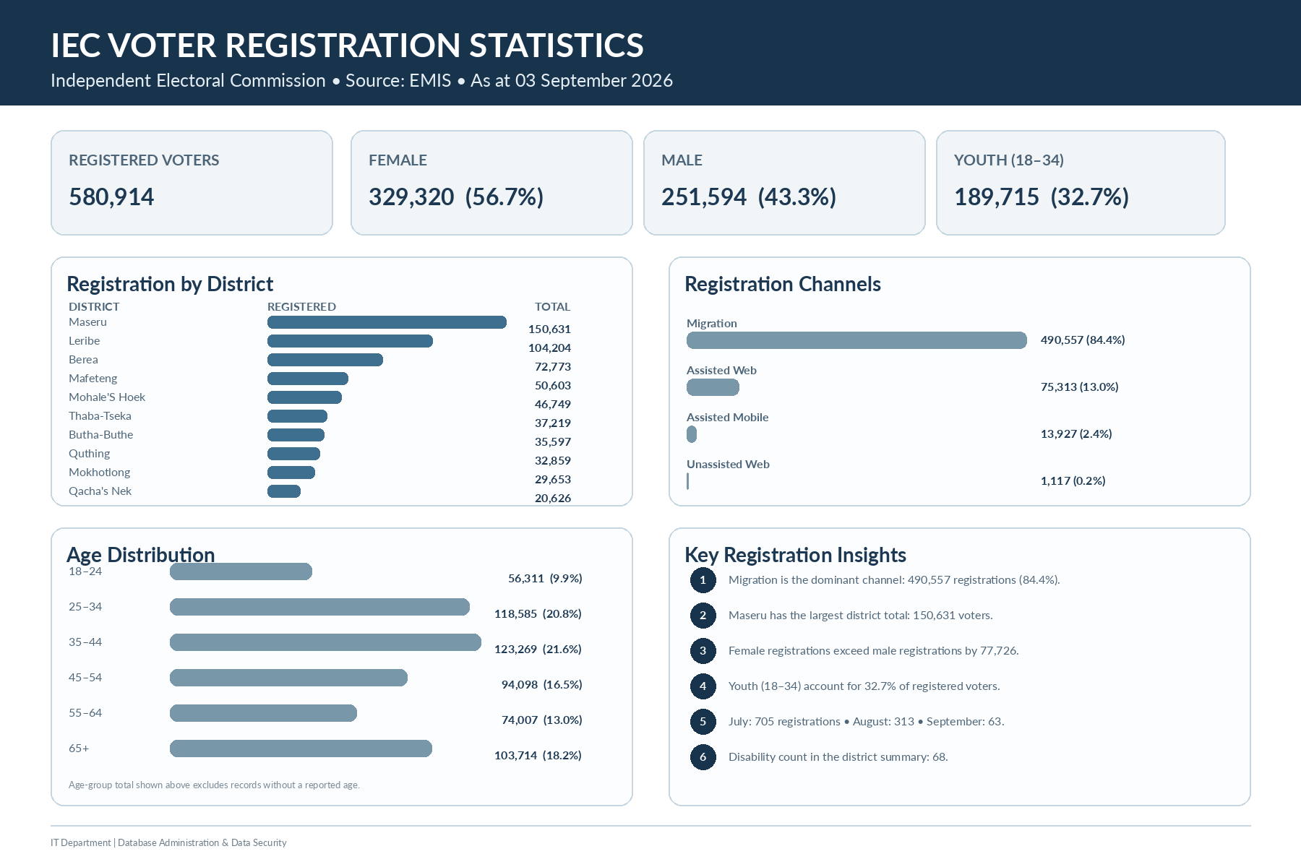Click the 35–44 age group bar
This screenshot has height=867, width=1301.
click(x=325, y=642)
